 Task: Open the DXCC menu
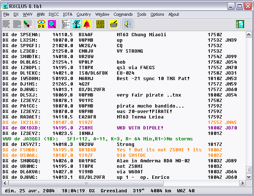click(54, 14)
